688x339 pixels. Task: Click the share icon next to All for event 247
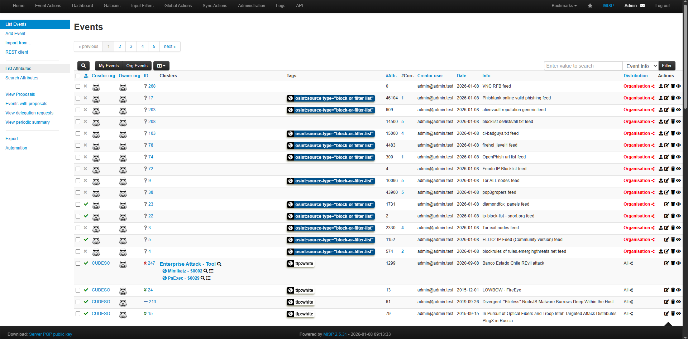(631, 263)
